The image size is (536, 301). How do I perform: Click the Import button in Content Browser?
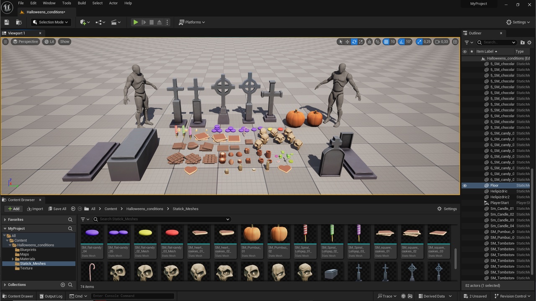point(35,209)
